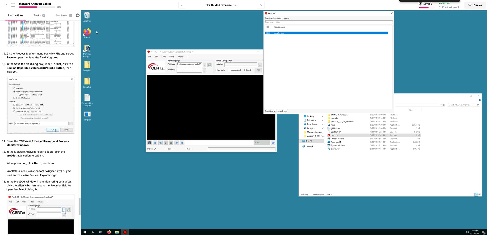Click the fast-forward button in ProcDOT
The height and width of the screenshot is (235, 487).
177,143
